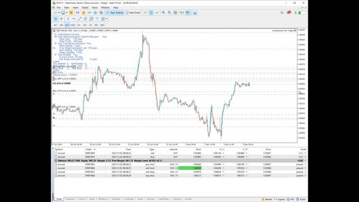Image resolution: width=359 pixels, height=202 pixels.
Task: Toggle Algo Trading on or off
Action: coord(114,13)
